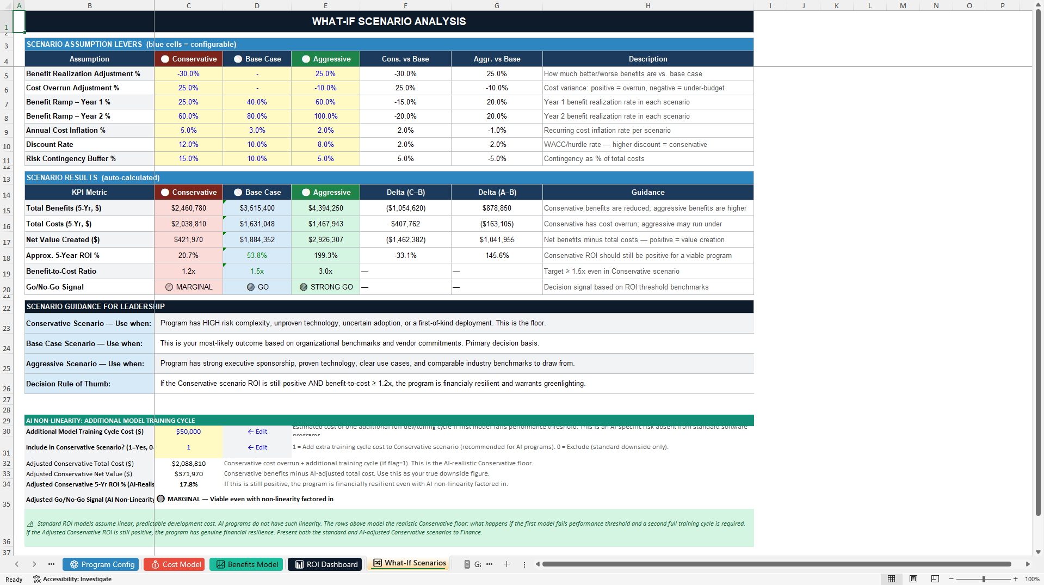This screenshot has width=1044, height=585.
Task: Switch to Page Layout view icon
Action: 913,579
